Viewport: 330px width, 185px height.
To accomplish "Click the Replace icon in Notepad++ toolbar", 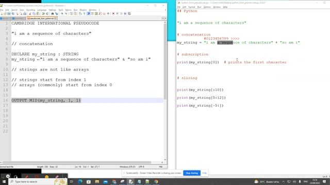I will pos(56,14).
